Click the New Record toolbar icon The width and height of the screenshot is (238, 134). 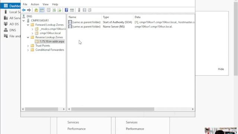coord(84,10)
